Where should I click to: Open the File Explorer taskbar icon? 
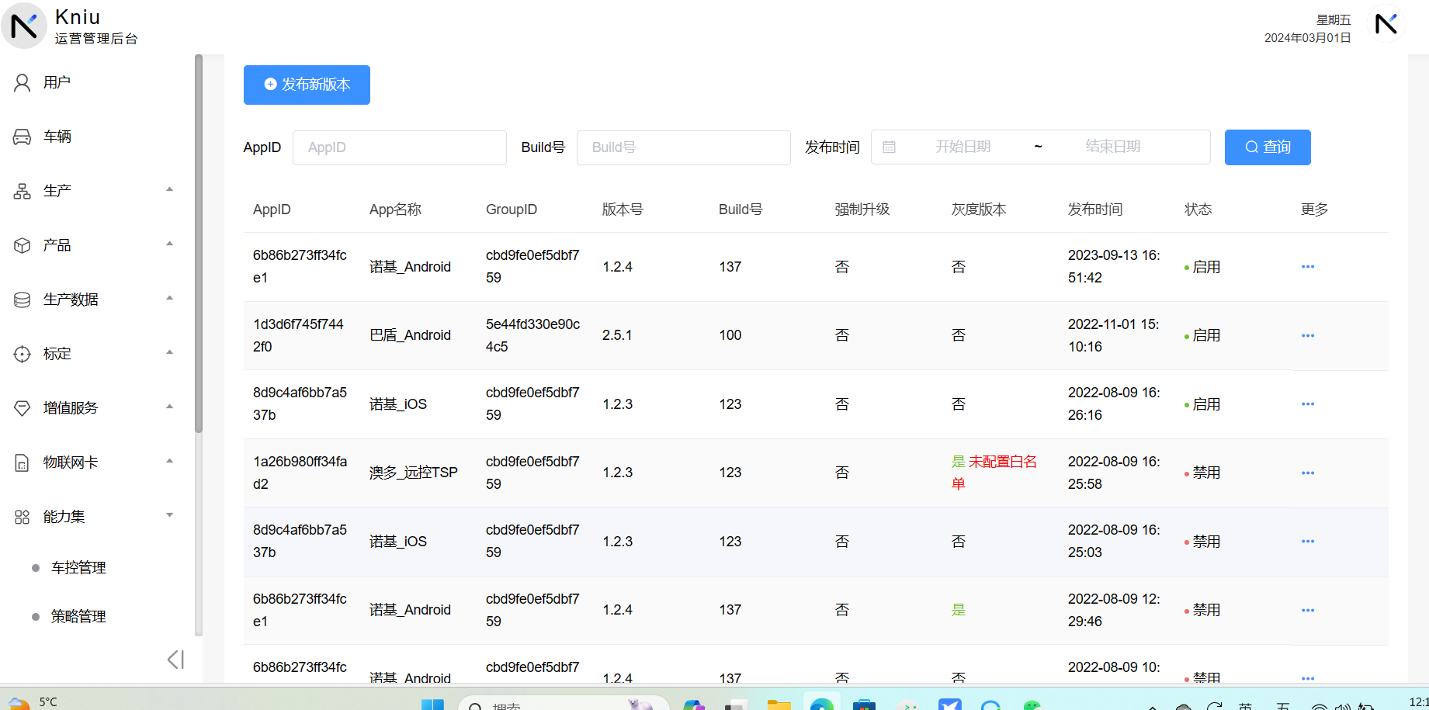[779, 705]
